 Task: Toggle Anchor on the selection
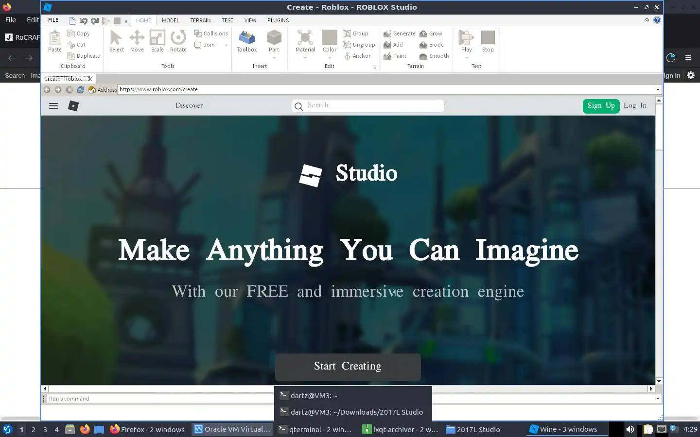tap(357, 56)
